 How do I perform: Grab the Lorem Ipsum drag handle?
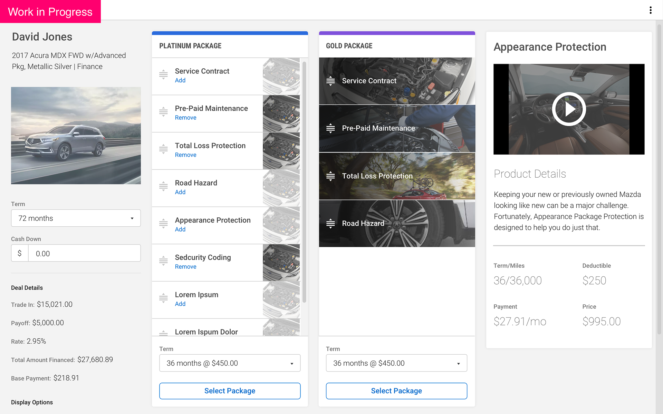click(163, 298)
